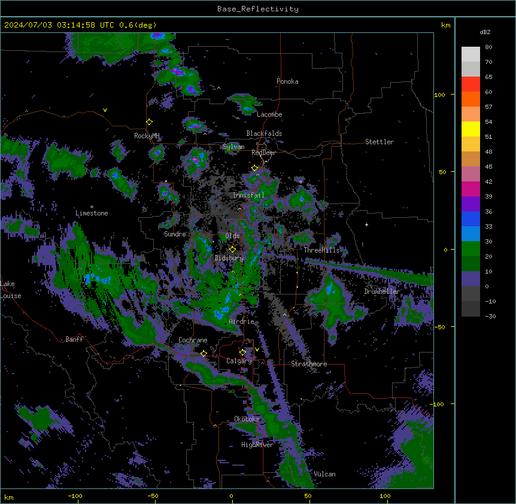Screen dimensions: 516x504
Task: Click the Vulcan town label
Action: point(325,474)
